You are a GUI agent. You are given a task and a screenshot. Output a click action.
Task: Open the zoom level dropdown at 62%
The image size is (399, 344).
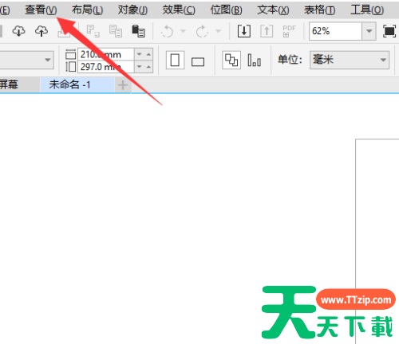click(369, 31)
